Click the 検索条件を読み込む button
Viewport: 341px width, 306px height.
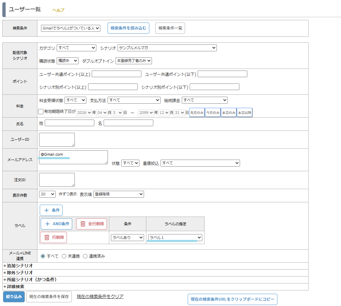[x=128, y=28]
